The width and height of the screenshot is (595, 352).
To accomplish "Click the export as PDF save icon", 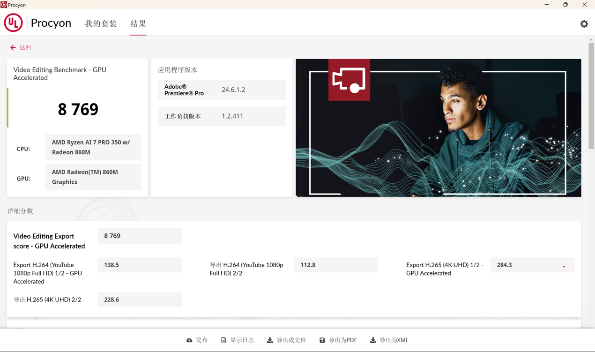I will point(322,340).
